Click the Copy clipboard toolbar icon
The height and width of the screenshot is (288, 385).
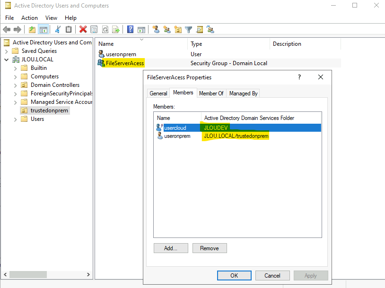69,30
